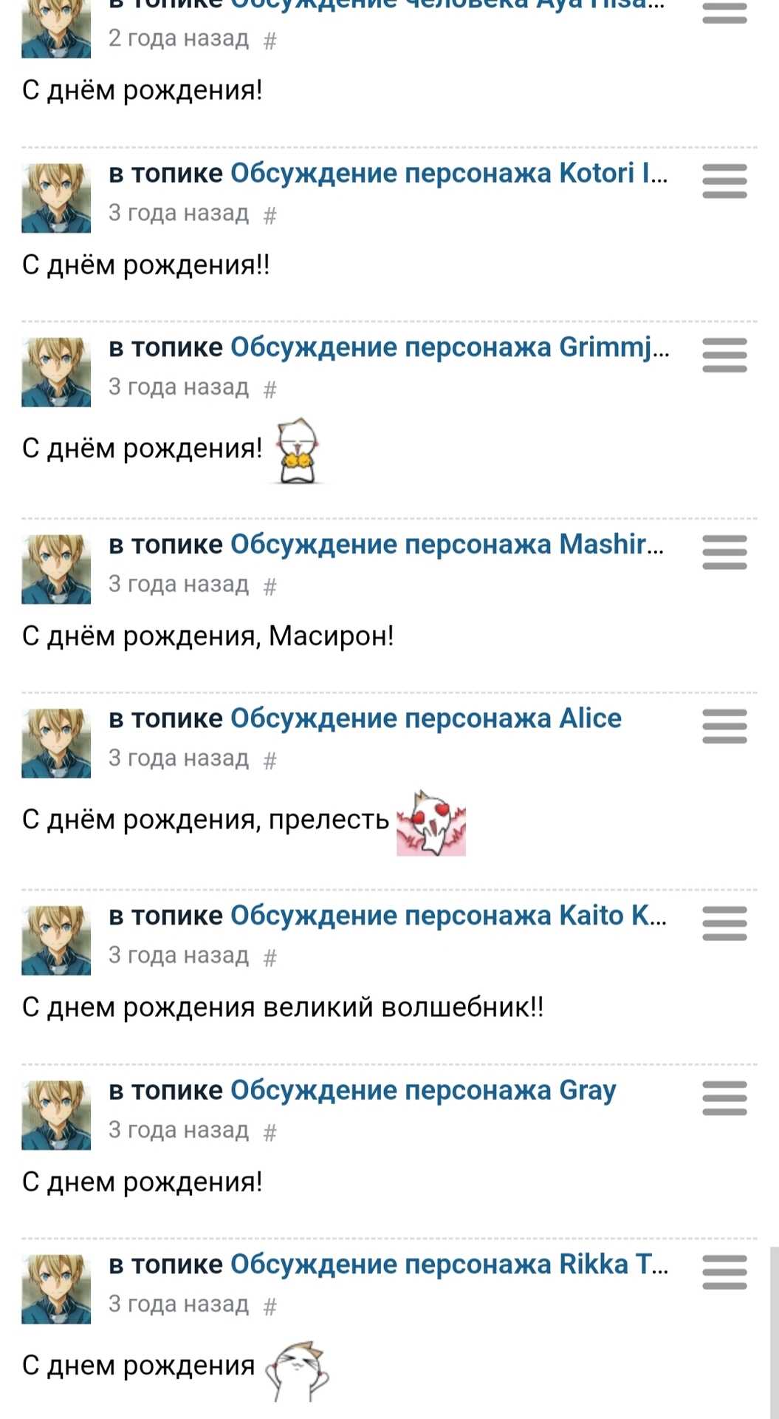This screenshot has width=779, height=1419.
Task: Open hamburger menu for Rikka comment
Action: pyautogui.click(x=724, y=1272)
